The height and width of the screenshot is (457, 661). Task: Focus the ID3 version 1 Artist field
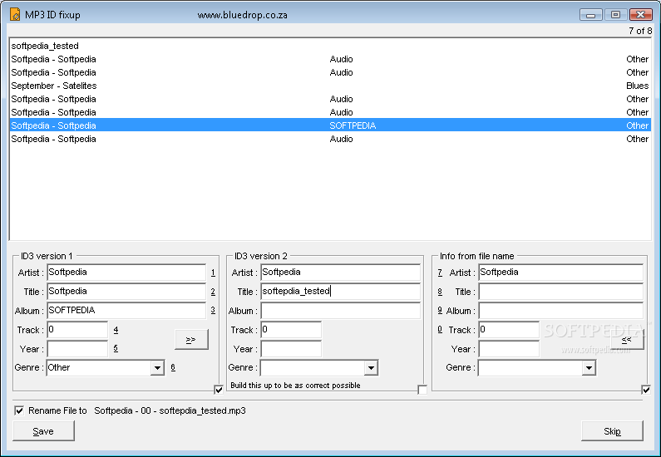coord(126,273)
